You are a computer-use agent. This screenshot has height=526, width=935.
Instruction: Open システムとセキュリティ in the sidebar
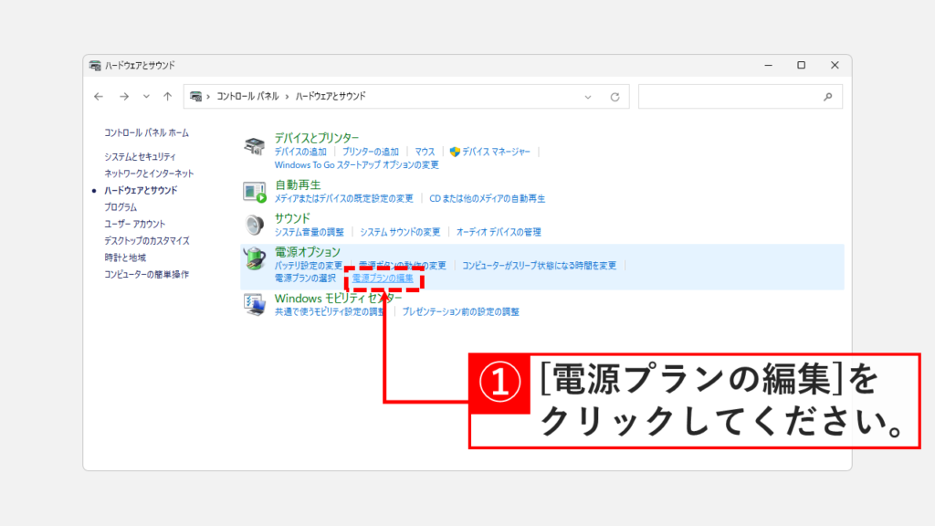[x=140, y=157]
